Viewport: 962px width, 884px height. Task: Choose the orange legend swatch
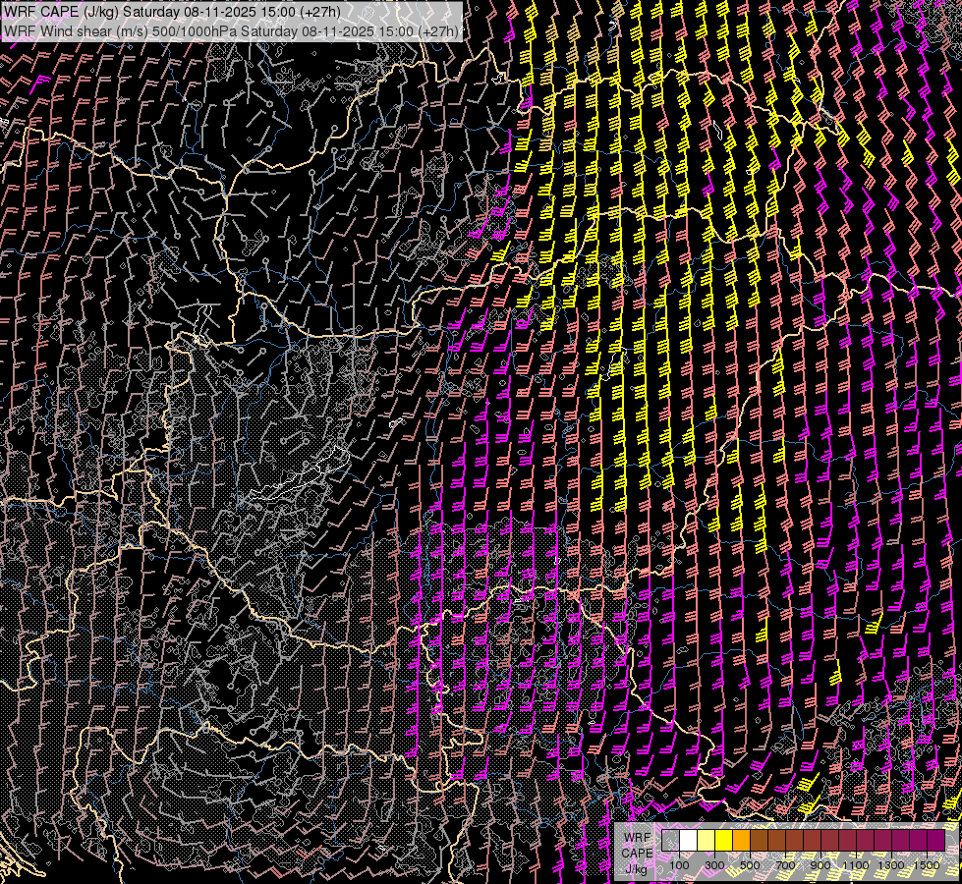[741, 840]
